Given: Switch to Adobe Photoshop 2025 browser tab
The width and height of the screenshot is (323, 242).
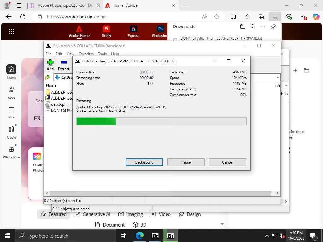Looking at the screenshot, I should point(65,5).
